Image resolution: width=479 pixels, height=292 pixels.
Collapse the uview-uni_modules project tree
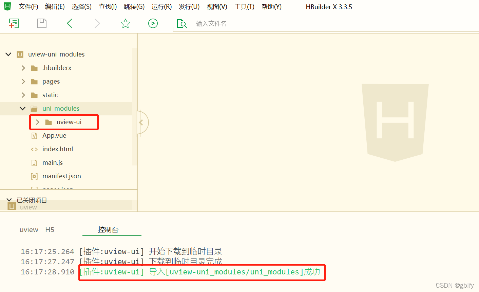coord(8,54)
